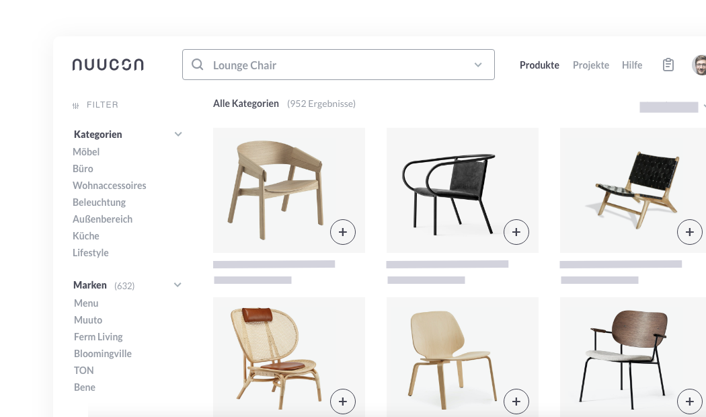Click the 952 Ergebnisse count
The height and width of the screenshot is (417, 706).
[x=321, y=104]
